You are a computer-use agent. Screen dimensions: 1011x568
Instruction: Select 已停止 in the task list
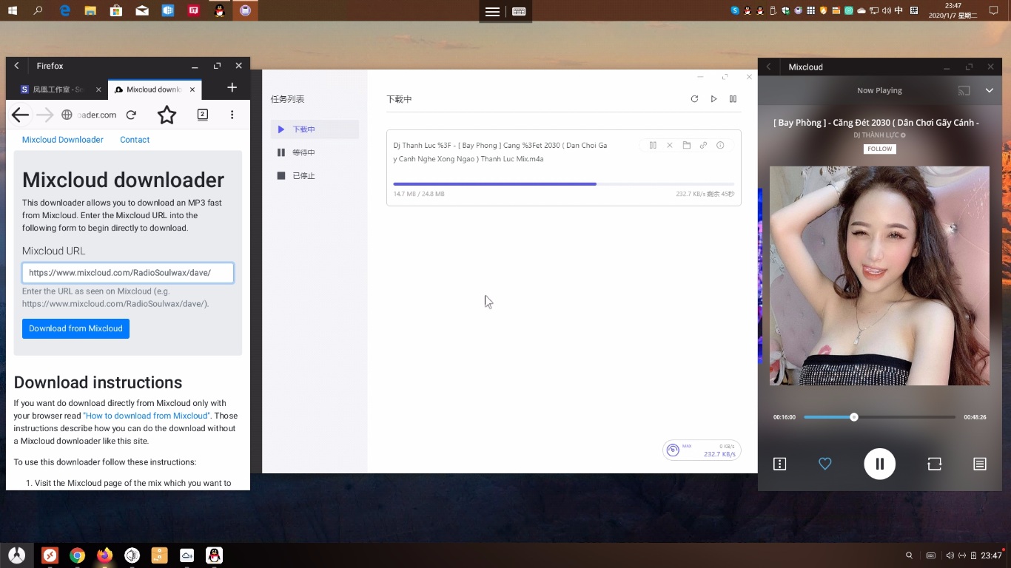point(315,176)
